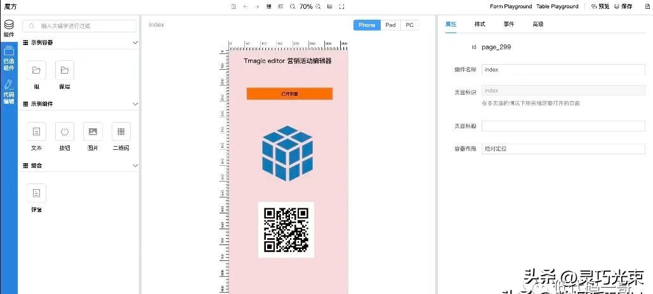Click the zoom out magnifier icon

tap(293, 6)
